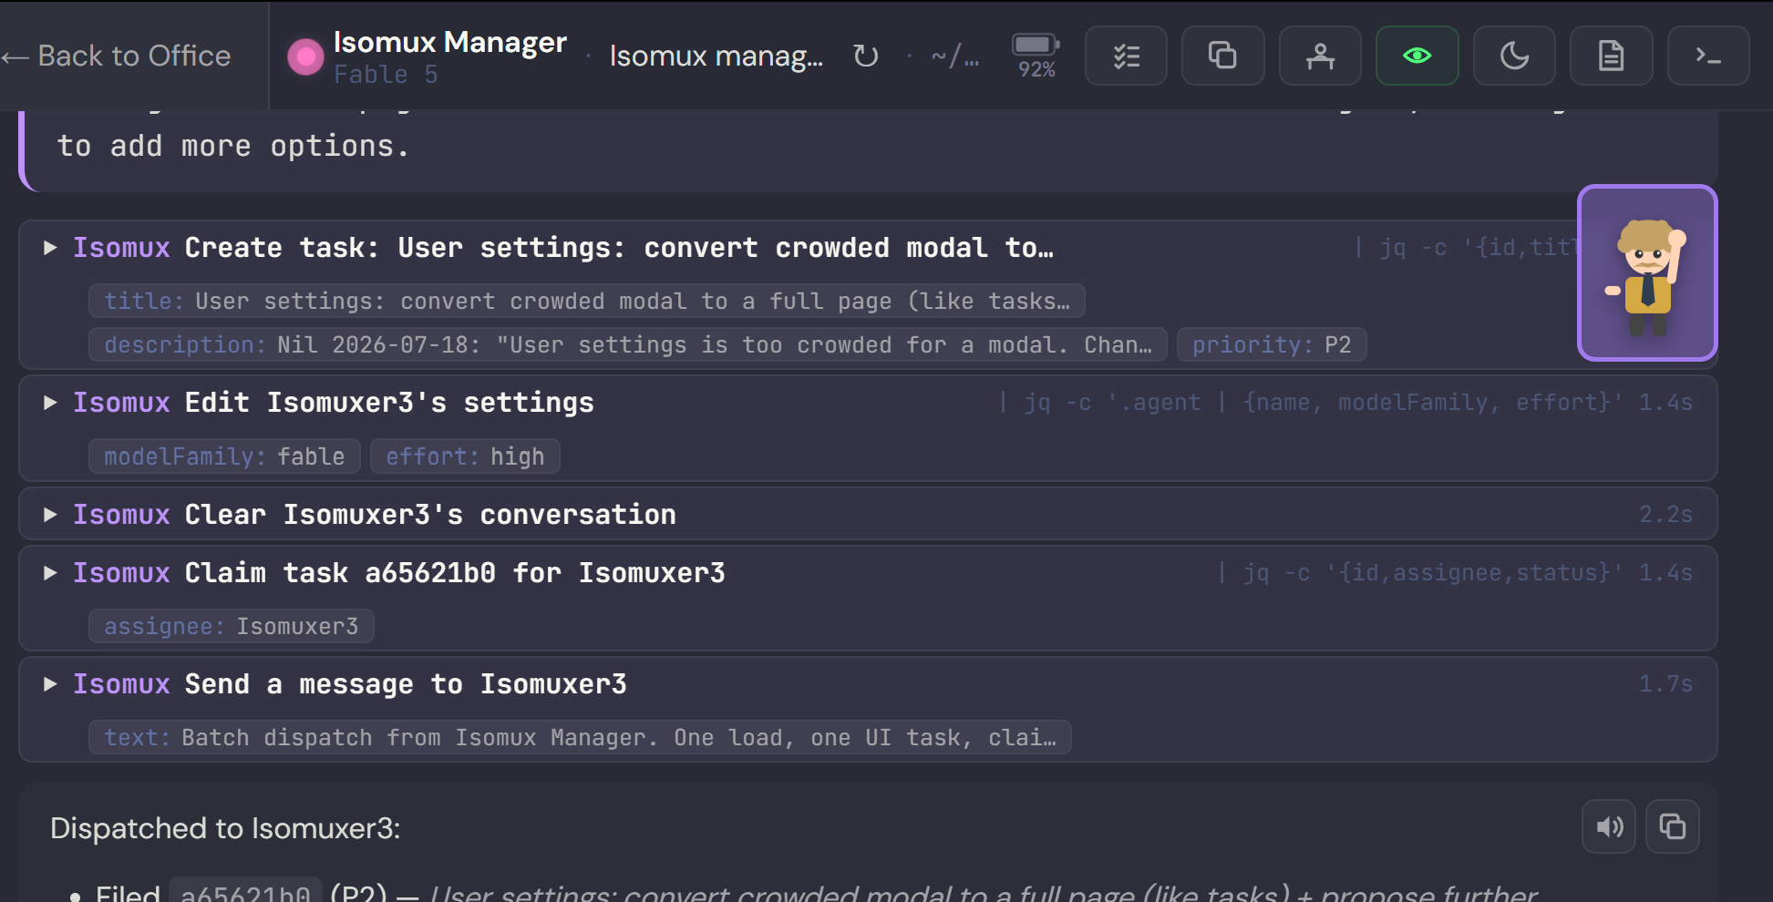Open the terminal prompt icon button
Screen dimensions: 1773x902
tap(1708, 56)
